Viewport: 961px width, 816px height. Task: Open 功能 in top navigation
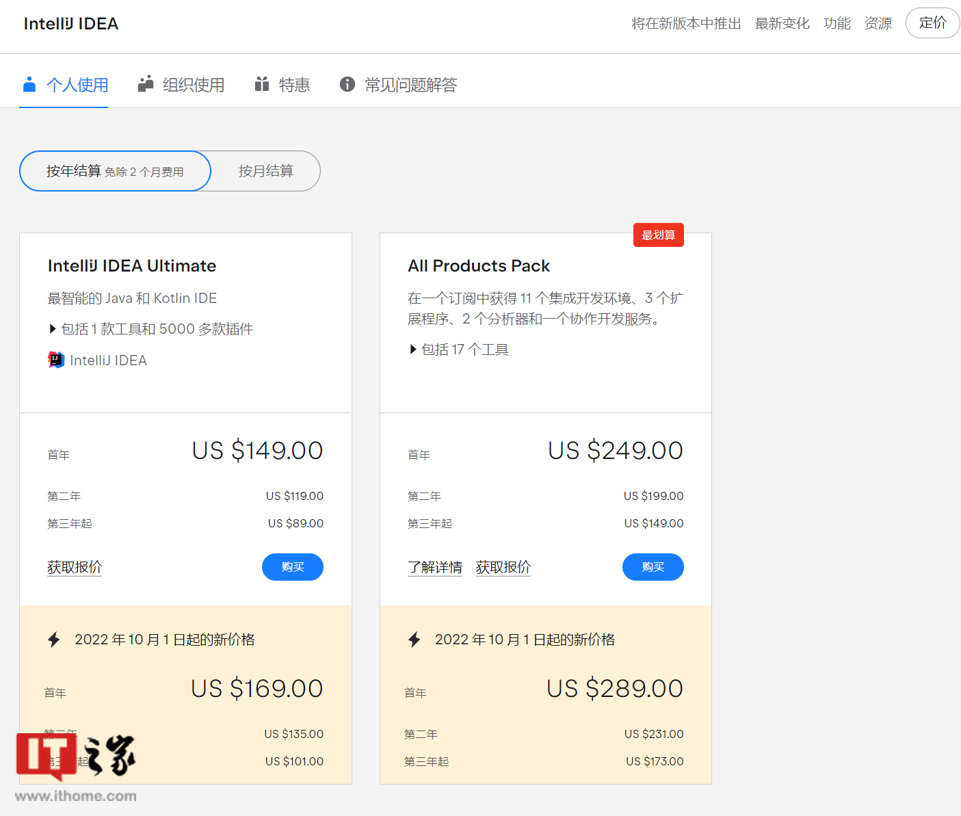point(837,23)
